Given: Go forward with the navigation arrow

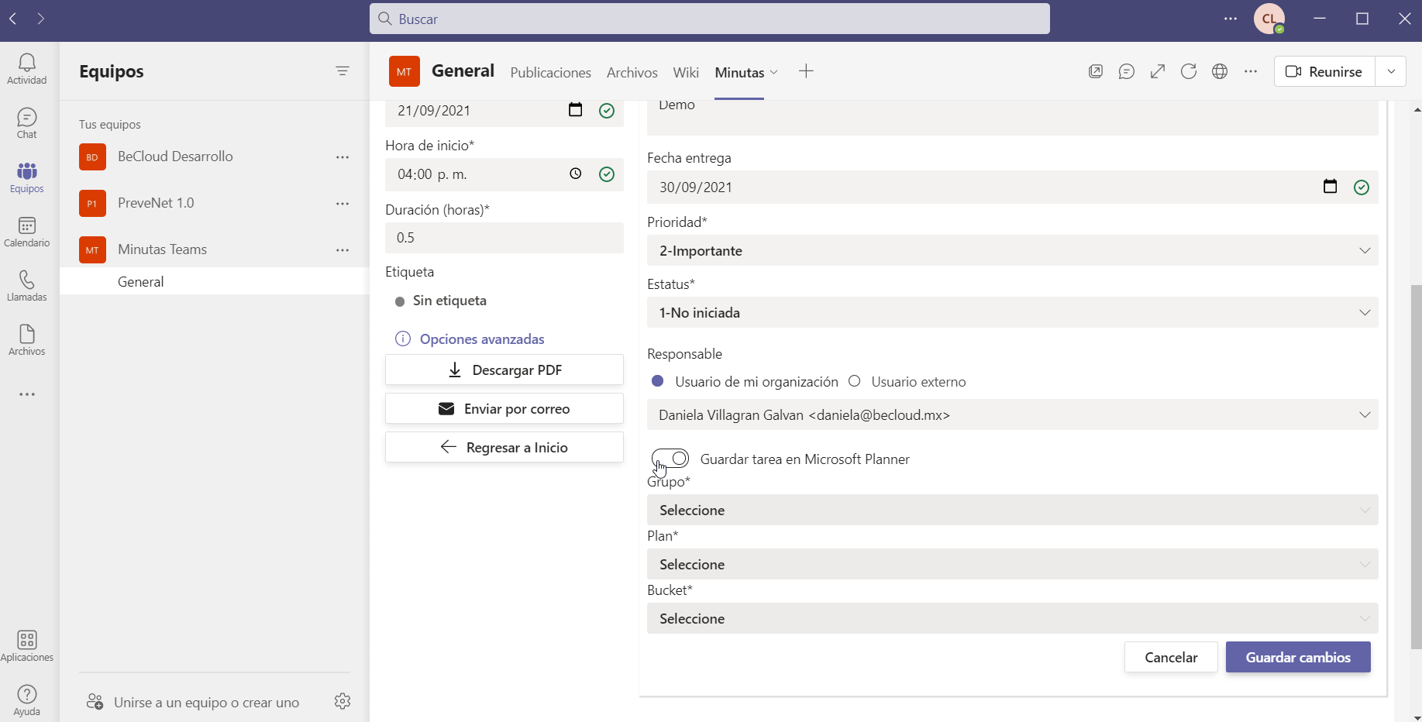Looking at the screenshot, I should pyautogui.click(x=40, y=18).
